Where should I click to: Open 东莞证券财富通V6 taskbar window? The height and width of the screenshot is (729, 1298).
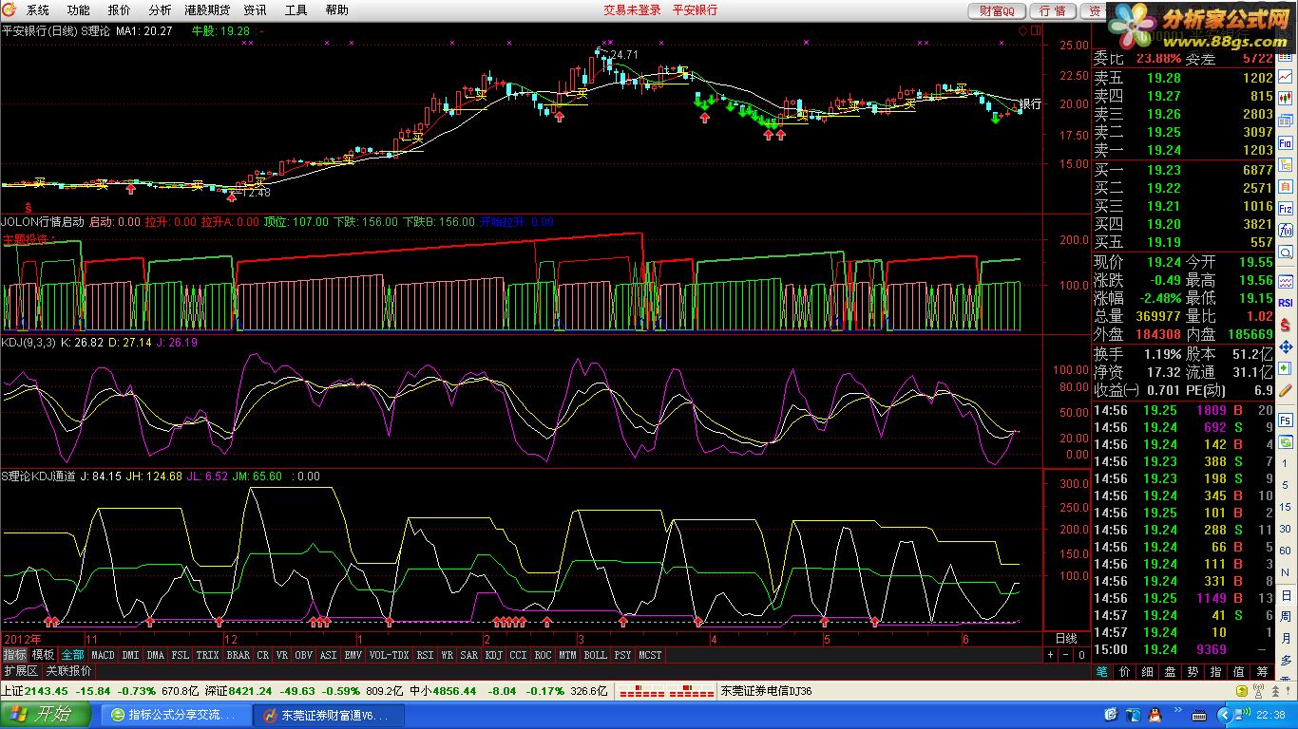coord(329,715)
